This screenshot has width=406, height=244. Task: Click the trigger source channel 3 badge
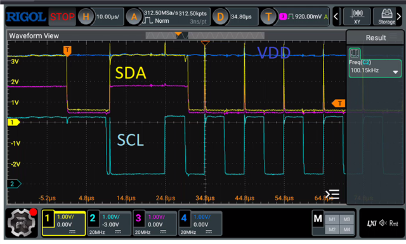point(283,16)
